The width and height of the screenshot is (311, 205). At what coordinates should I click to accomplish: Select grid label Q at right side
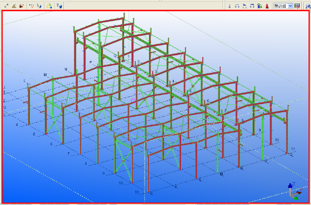[x=291, y=154]
